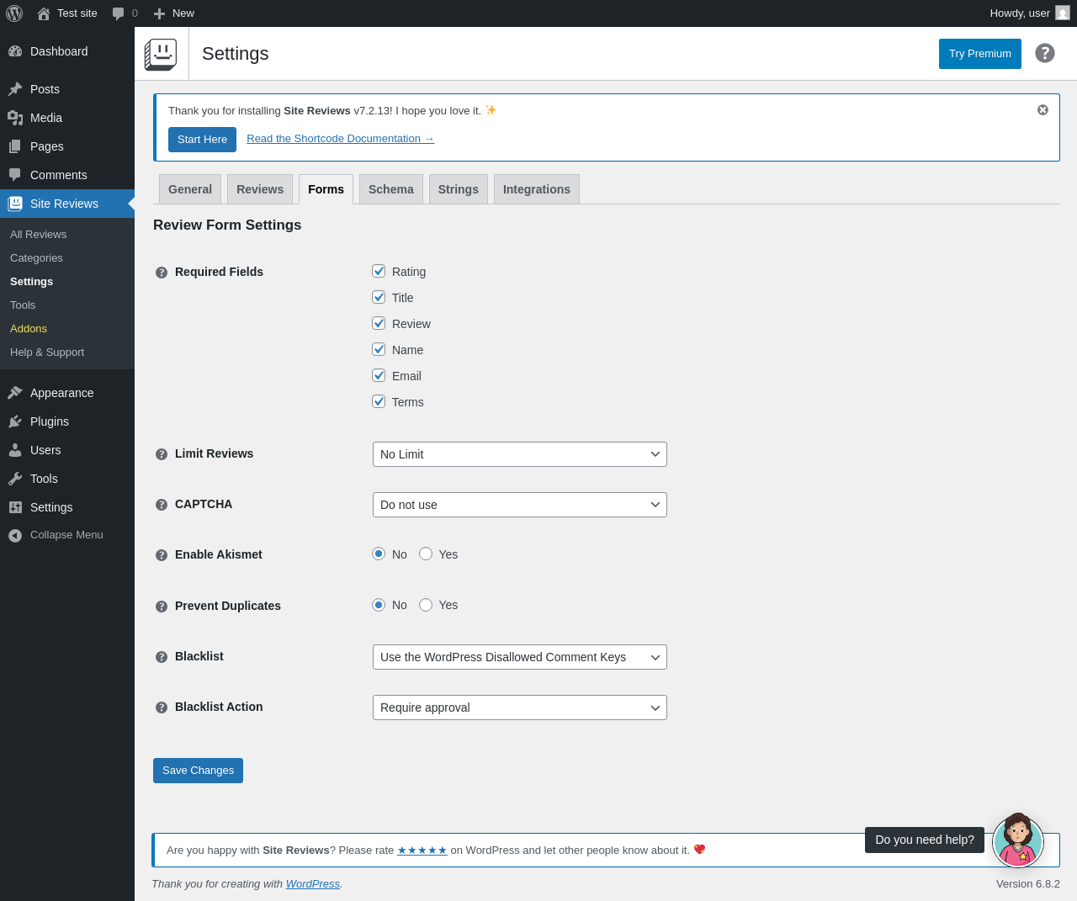
Task: Click the Site Reviews logo in header
Action: 161,54
